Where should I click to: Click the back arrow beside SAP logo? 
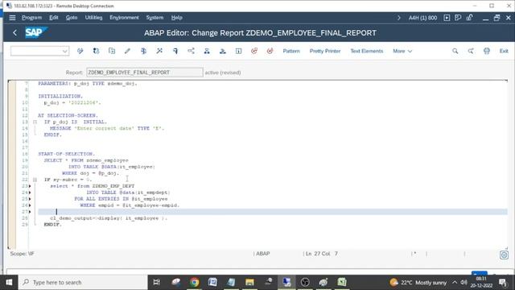14,32
